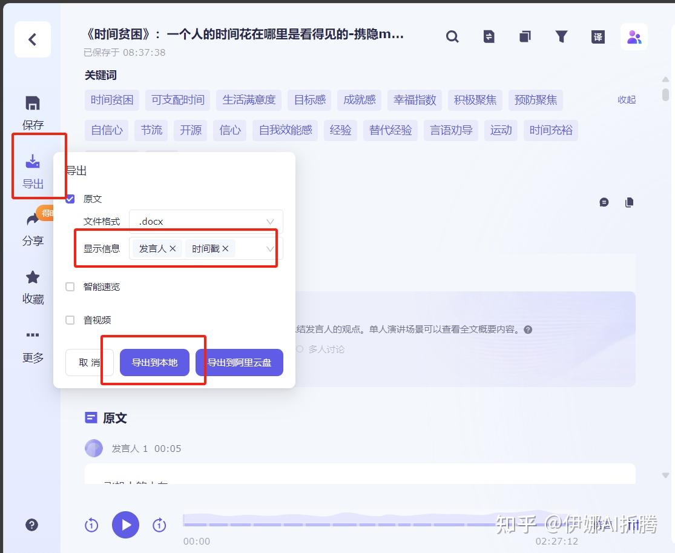Click 导出到本地 button
Viewport: 675px width, 553px height.
pyautogui.click(x=154, y=363)
